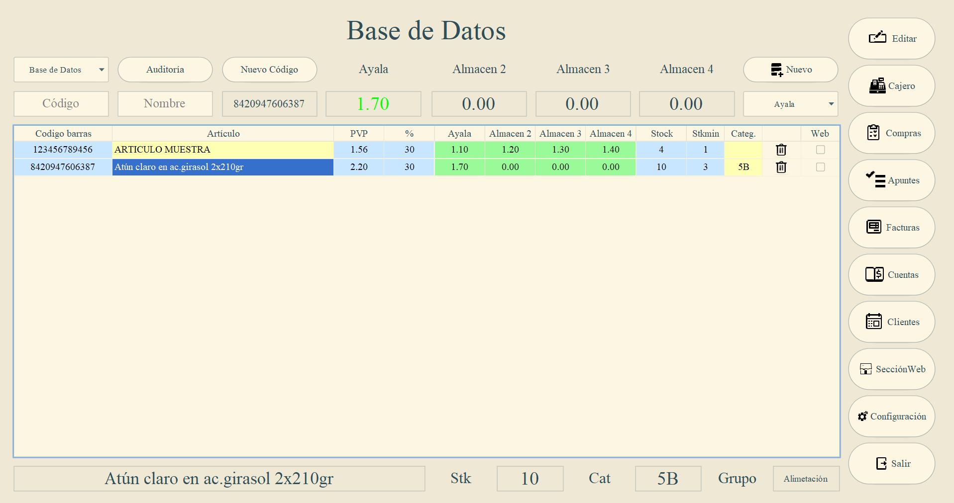
Task: Enable Web checkbox for ARTICULO MUESTRA
Action: 821,150
